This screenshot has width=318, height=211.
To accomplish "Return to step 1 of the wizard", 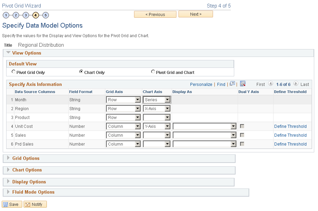I will pyautogui.click(x=6, y=15).
